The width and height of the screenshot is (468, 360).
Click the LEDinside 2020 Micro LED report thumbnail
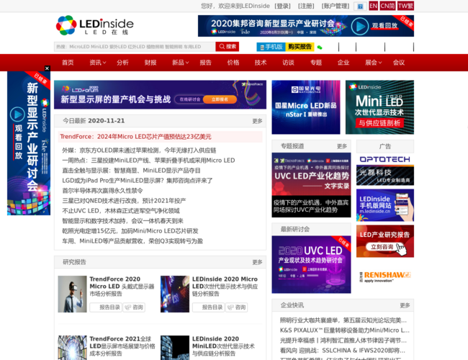click(175, 294)
